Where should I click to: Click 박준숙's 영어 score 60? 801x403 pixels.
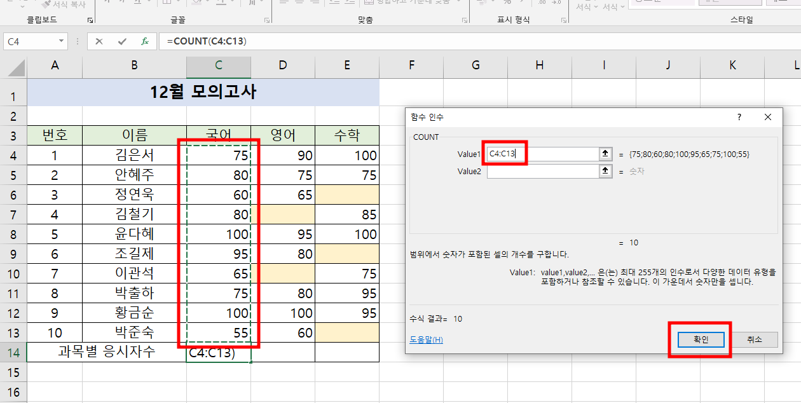click(x=283, y=332)
